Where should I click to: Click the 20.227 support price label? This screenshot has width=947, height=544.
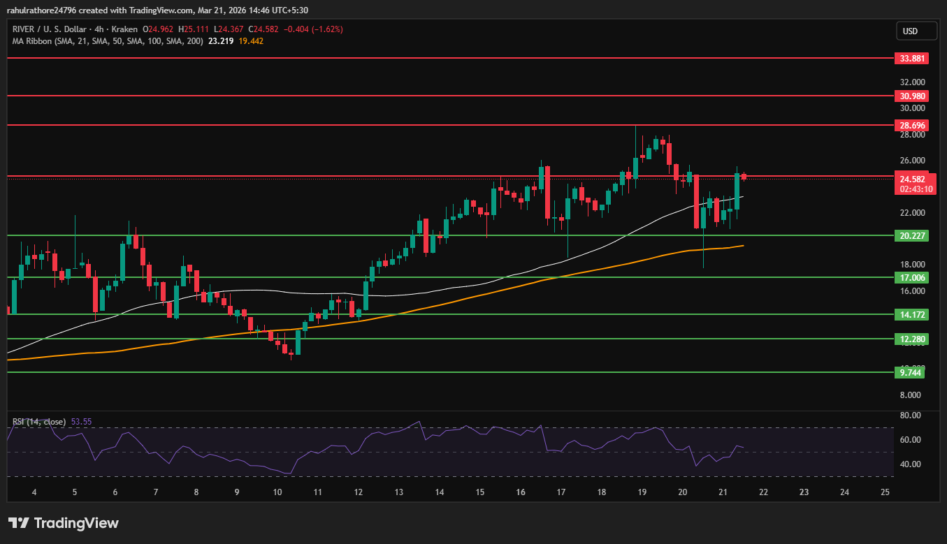[911, 235]
